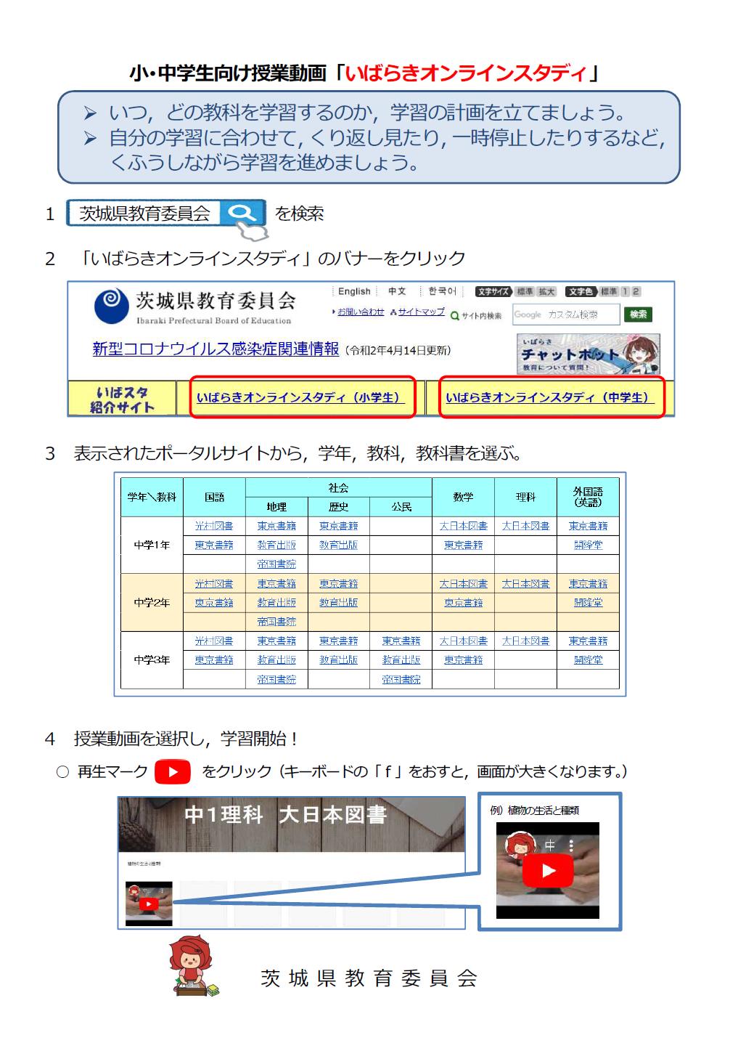
Task: Open 中学1年 英語 開隆堂 link
Action: point(589,545)
